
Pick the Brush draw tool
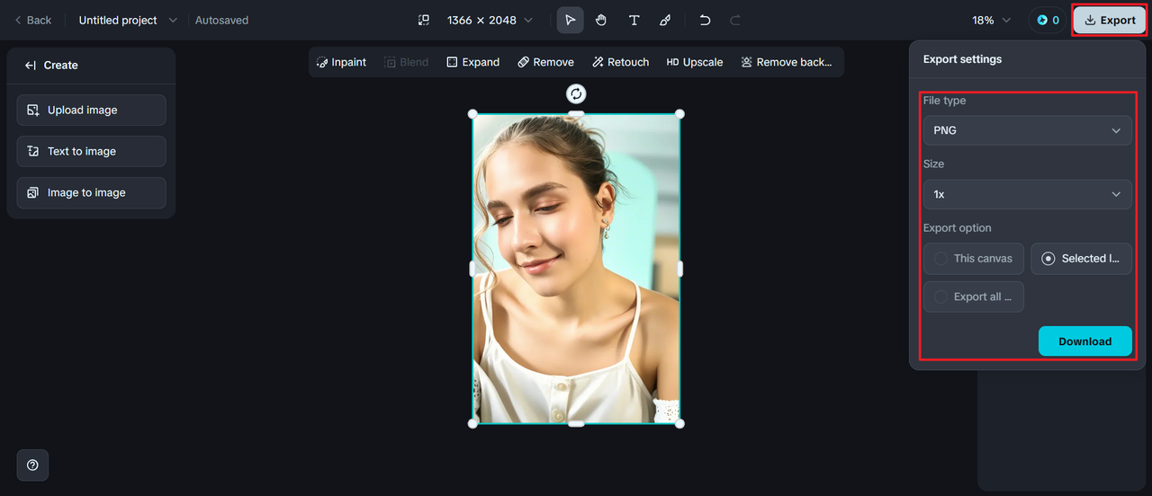pos(665,20)
